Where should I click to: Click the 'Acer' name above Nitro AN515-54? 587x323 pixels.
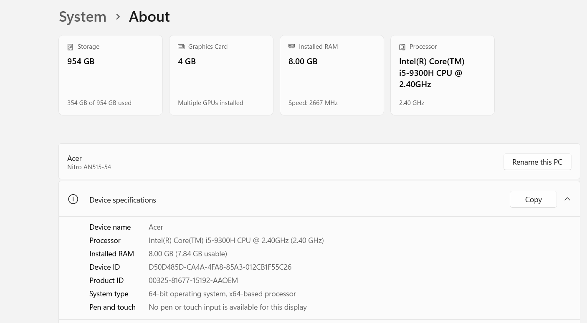[x=74, y=158]
